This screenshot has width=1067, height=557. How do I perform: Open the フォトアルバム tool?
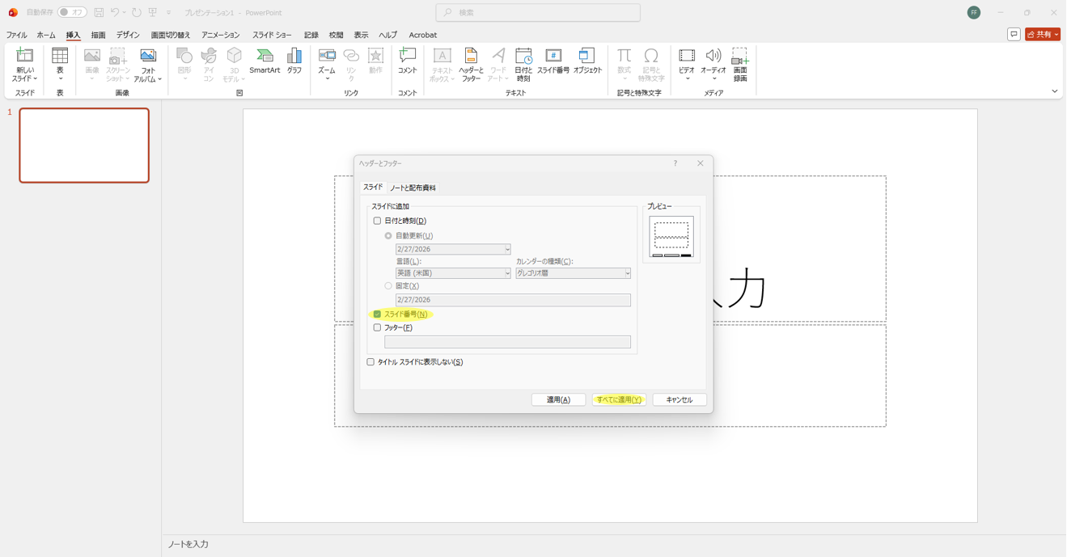(x=148, y=65)
